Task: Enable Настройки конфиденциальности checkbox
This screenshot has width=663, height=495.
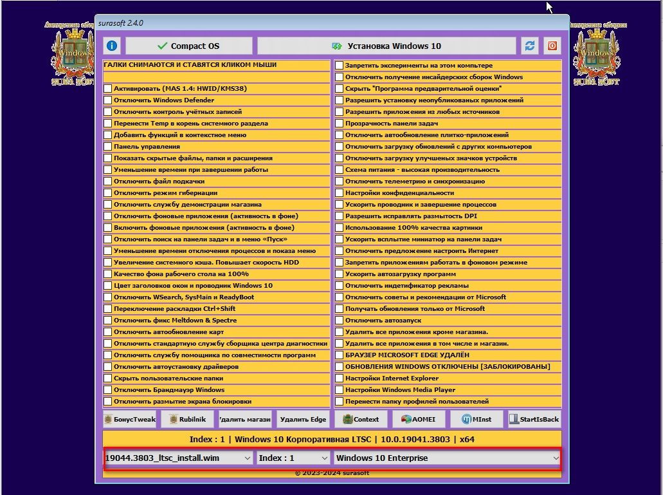Action: [339, 193]
